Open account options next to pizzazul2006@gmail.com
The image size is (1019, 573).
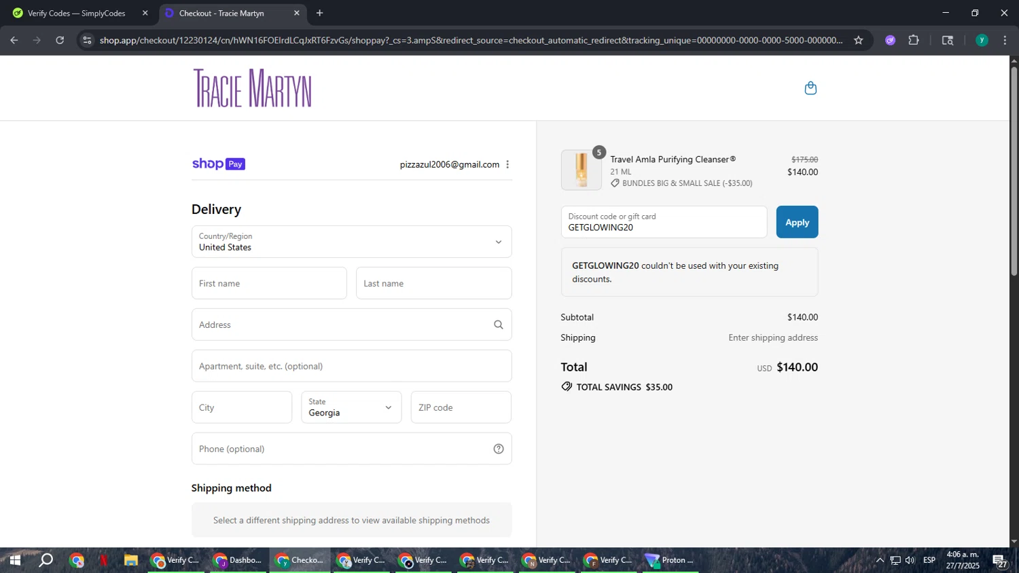(x=507, y=164)
